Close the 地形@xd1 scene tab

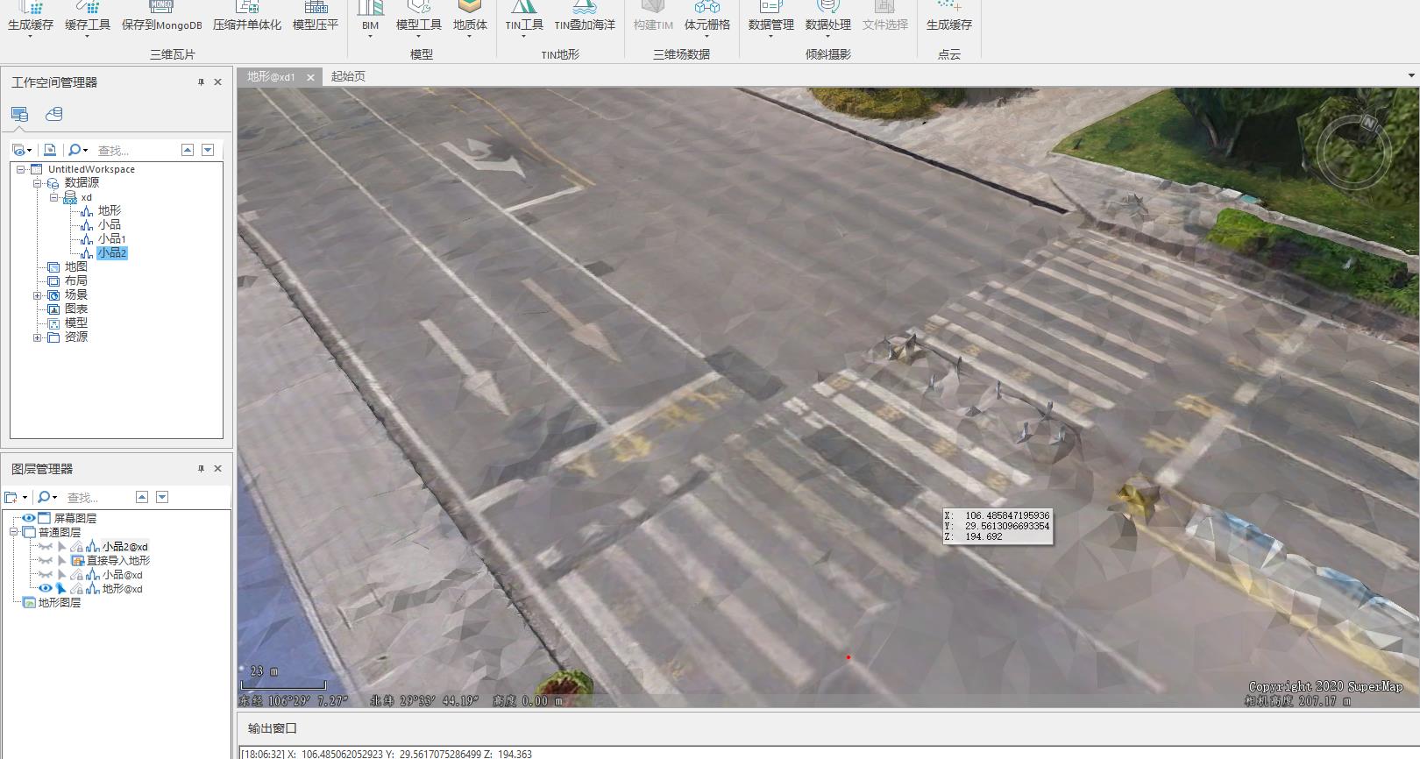pos(310,77)
